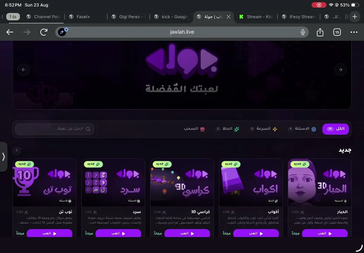Switch to the kick - Google tab
This screenshot has width=364, height=253.
(x=172, y=17)
